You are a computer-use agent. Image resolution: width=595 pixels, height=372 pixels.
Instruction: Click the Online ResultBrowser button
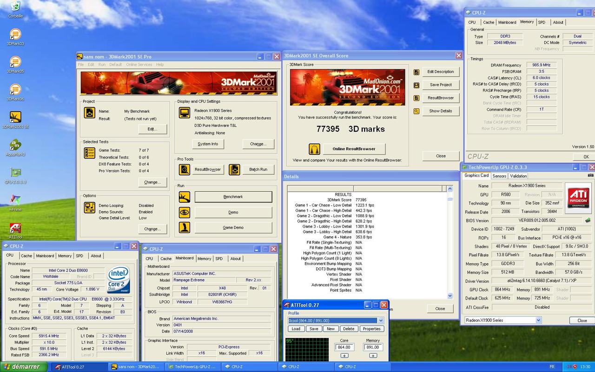coord(354,149)
